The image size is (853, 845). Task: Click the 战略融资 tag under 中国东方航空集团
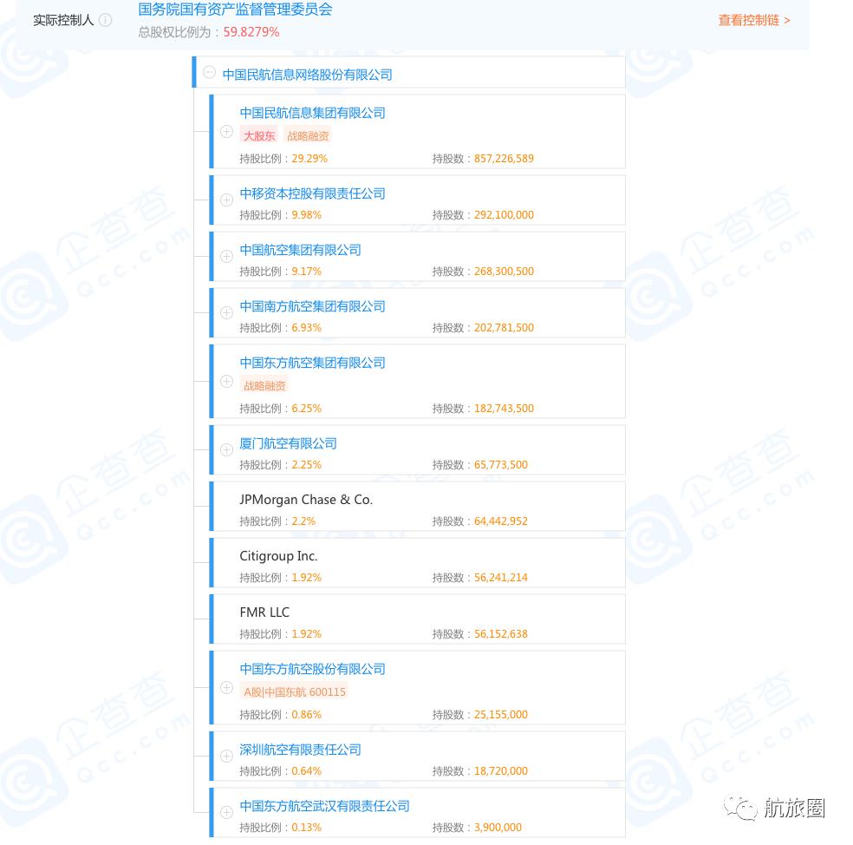(264, 385)
